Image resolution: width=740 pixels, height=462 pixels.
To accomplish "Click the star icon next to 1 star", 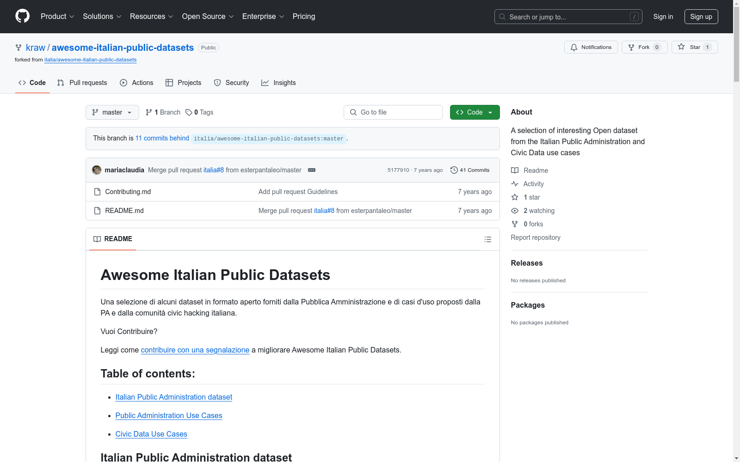I will [515, 197].
